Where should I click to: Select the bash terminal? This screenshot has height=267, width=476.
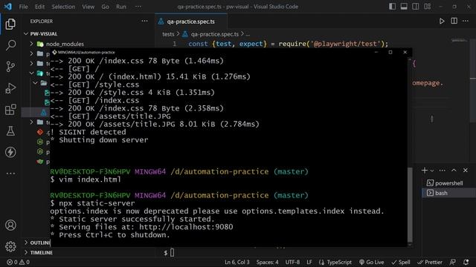coord(448,193)
